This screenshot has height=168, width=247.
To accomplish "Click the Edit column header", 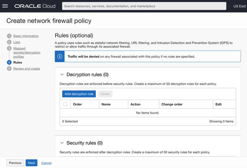I will (x=218, y=104).
